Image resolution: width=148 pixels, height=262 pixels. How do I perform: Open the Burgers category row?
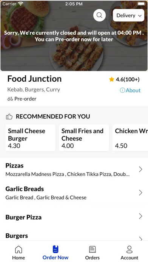point(74,236)
